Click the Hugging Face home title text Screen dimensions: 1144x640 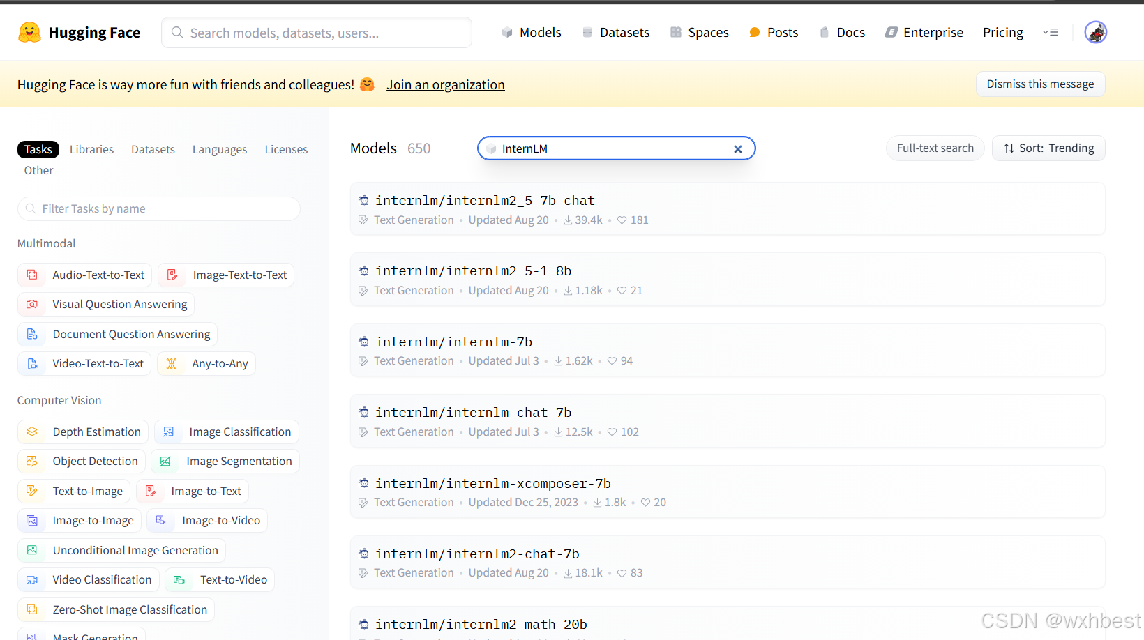tap(94, 33)
